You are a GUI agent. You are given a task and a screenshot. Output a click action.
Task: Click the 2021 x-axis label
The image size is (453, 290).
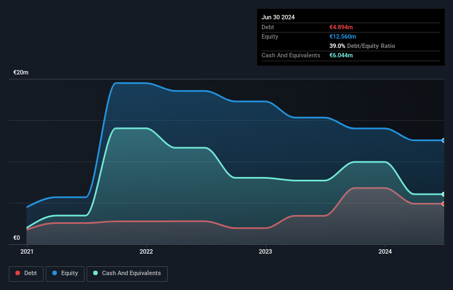click(x=27, y=251)
